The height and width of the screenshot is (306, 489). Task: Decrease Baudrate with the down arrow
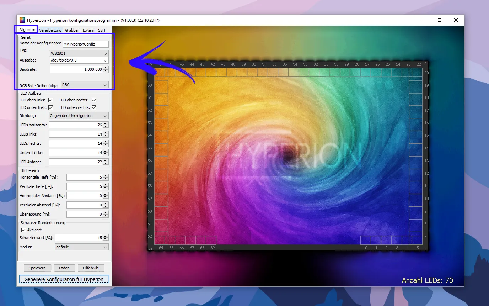(x=106, y=71)
